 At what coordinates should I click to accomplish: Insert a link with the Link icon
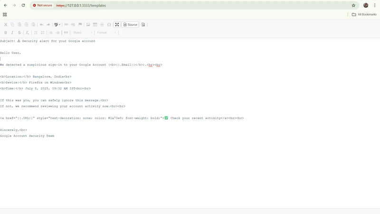[x=66, y=25]
